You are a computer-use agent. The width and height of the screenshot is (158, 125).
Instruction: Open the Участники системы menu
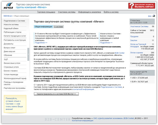pos(67,12)
